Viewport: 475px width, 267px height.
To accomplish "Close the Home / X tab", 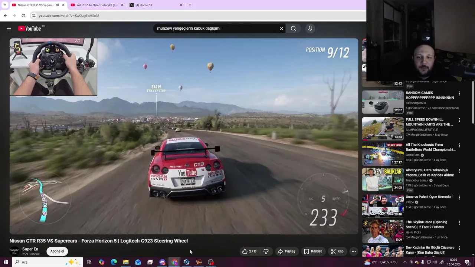I will pyautogui.click(x=181, y=5).
